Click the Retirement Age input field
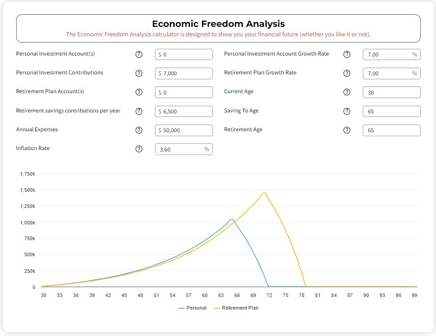This screenshot has height=336, width=436. (x=392, y=130)
